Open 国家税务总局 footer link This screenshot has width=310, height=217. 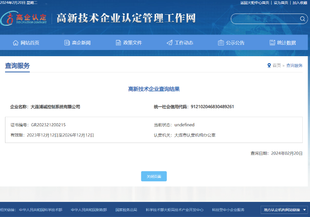(126, 210)
